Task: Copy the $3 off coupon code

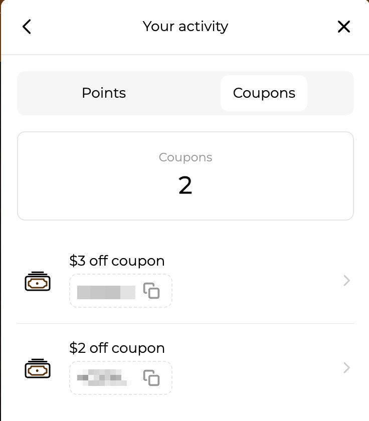Action: [151, 291]
